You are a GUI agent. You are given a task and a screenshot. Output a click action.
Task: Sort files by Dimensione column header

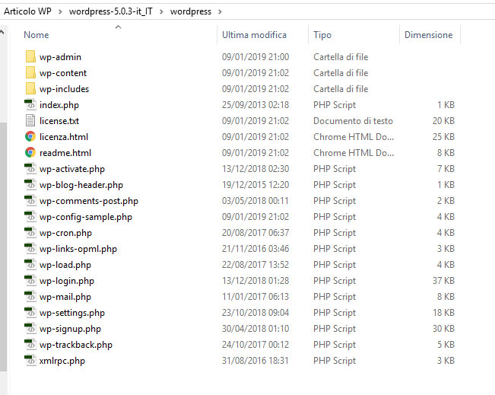(430, 35)
